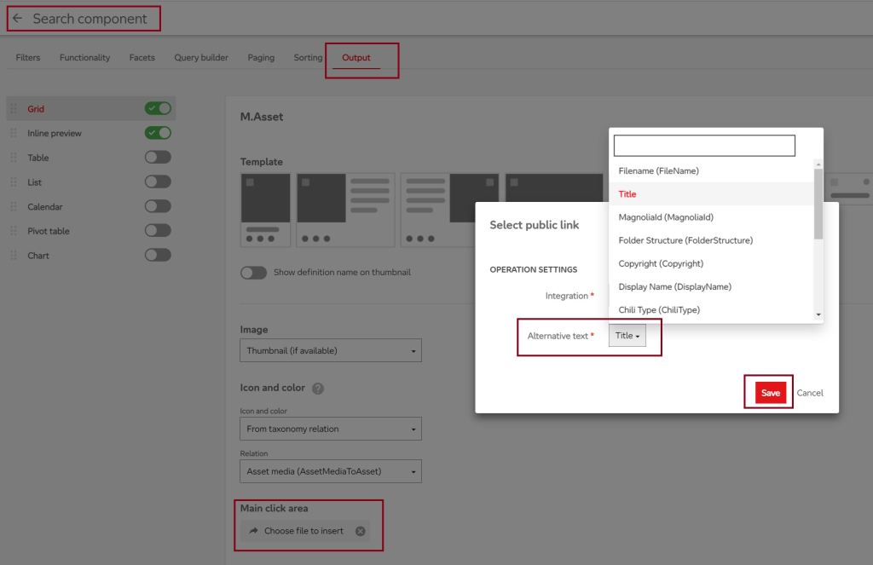The width and height of the screenshot is (873, 565).
Task: Click the help icon next to Icon and color
Action: [318, 389]
